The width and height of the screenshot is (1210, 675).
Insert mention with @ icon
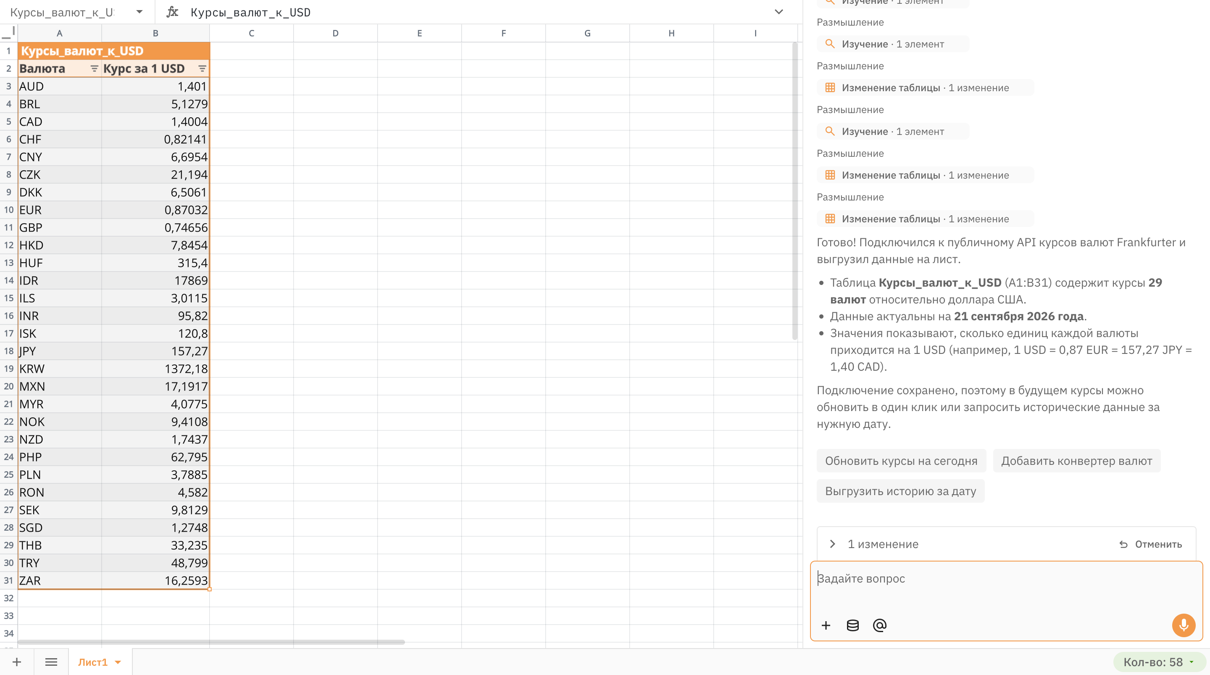[x=879, y=625]
